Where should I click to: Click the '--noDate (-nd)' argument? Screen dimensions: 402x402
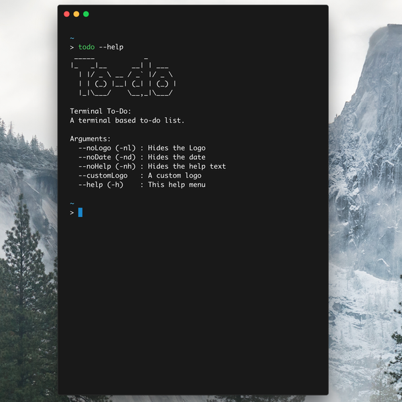tap(107, 157)
